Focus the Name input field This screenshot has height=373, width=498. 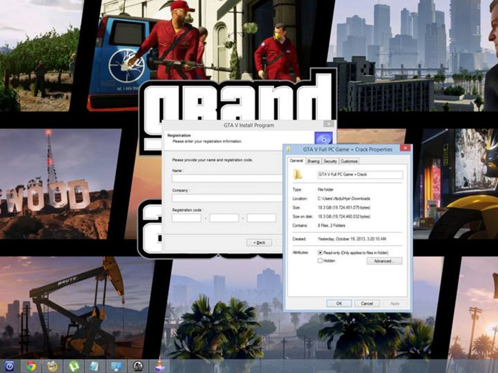tap(228, 178)
